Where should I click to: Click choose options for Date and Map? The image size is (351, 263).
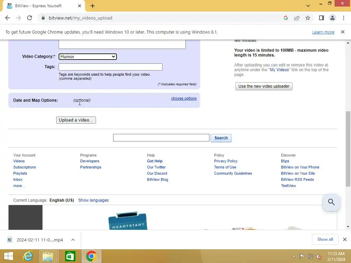coord(184,98)
